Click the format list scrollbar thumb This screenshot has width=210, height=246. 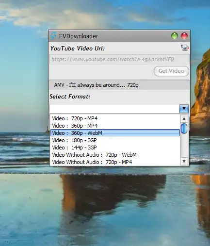(184, 129)
